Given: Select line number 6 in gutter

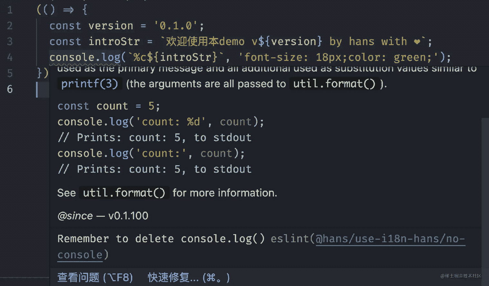Looking at the screenshot, I should click(x=10, y=89).
